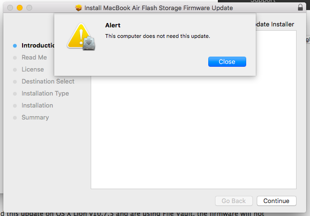310x216 pixels.
Task: Jump to the Summary step
Action: coord(35,118)
